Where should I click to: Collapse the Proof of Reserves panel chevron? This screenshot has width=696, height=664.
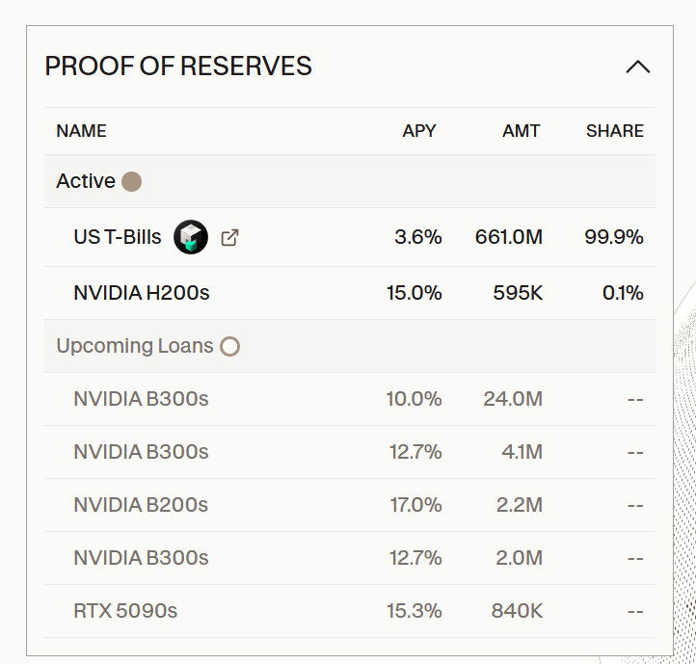[x=637, y=67]
